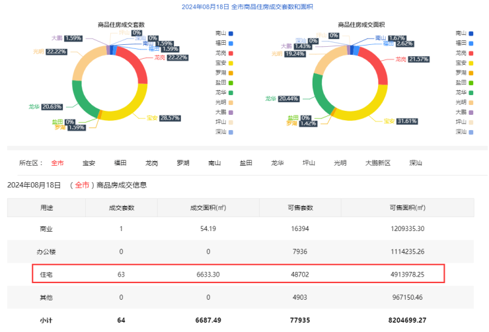
Task: Switch to the 南山 district tab
Action: (x=214, y=162)
